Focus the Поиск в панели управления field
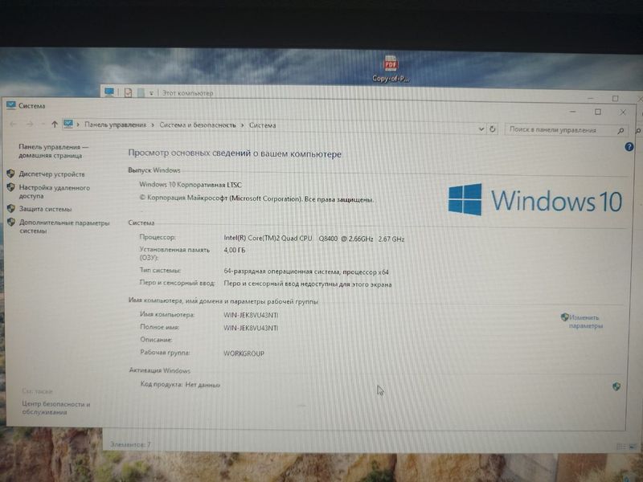 coord(560,130)
